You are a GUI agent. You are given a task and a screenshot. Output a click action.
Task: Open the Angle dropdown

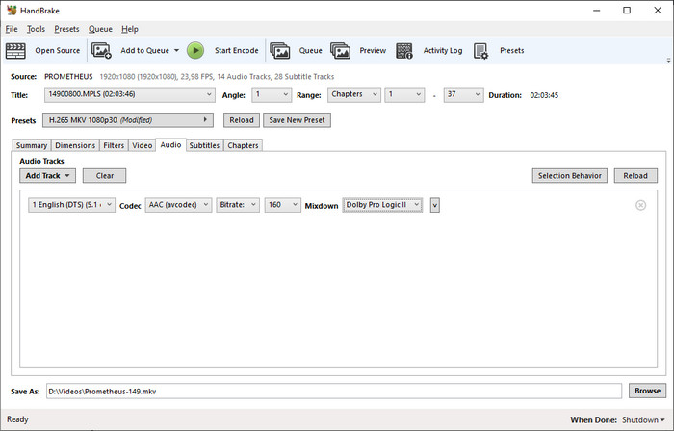pos(272,95)
